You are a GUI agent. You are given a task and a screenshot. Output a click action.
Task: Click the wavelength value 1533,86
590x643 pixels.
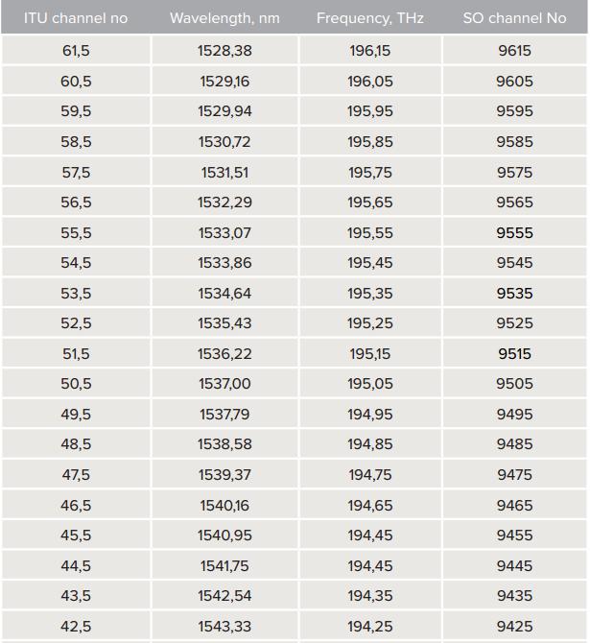[x=224, y=263]
